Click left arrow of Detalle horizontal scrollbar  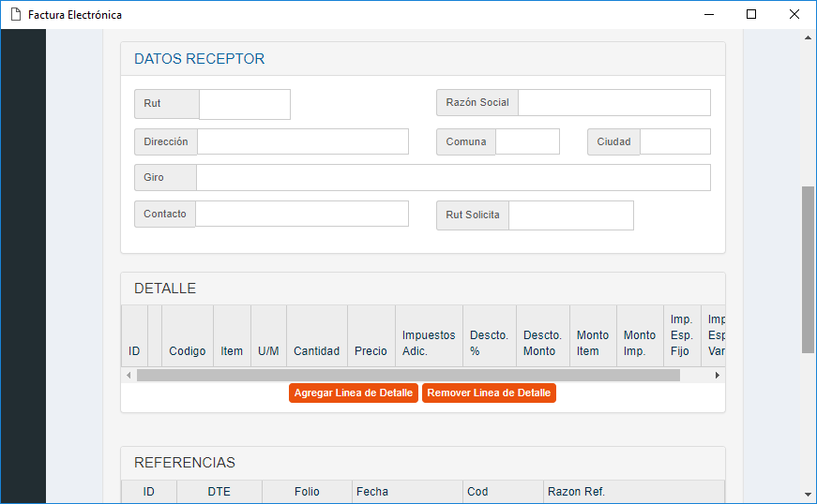[129, 375]
